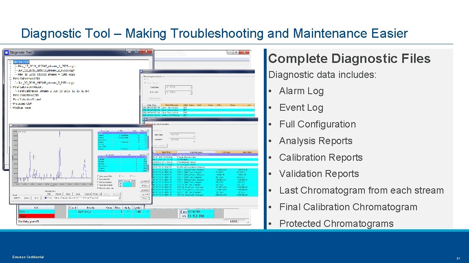Image resolution: width=469 pixels, height=263 pixels.
Task: Toggle the Print stand alone checkbox
Action: click(x=99, y=182)
